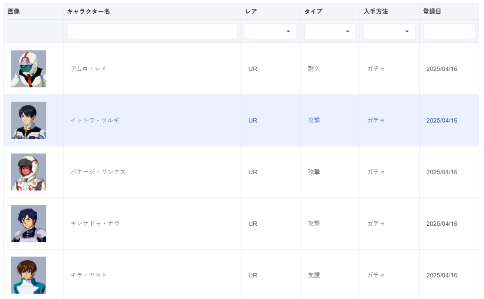Click 攻撃 type in バナージ・リンクス row
This screenshot has height=299, width=484.
(314, 171)
